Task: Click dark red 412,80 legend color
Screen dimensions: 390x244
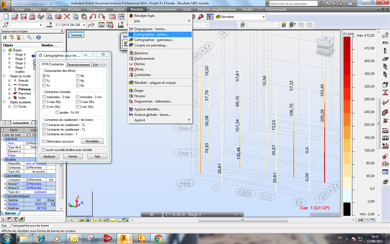Action: pyautogui.click(x=347, y=43)
